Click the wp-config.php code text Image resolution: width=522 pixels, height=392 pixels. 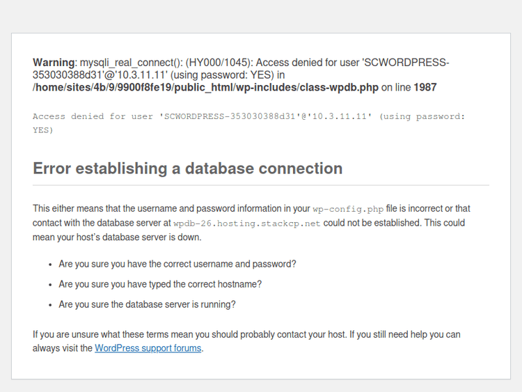tap(347, 209)
